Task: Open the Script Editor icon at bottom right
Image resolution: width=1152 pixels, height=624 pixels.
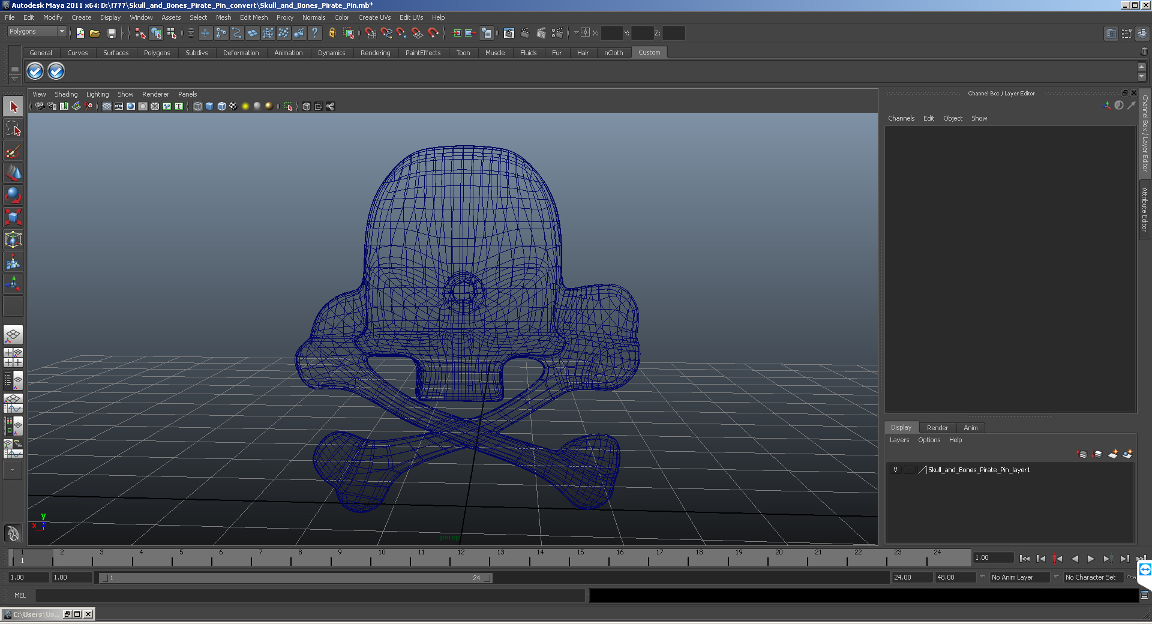Action: tap(1144, 595)
